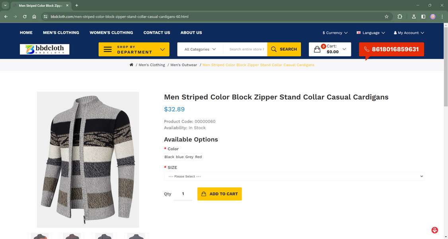Click the My Account person icon

click(x=395, y=33)
